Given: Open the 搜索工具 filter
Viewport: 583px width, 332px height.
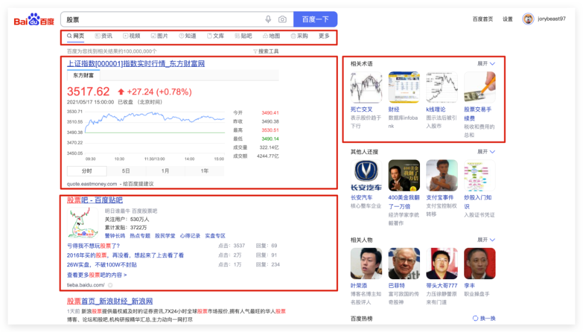Looking at the screenshot, I should pyautogui.click(x=266, y=51).
